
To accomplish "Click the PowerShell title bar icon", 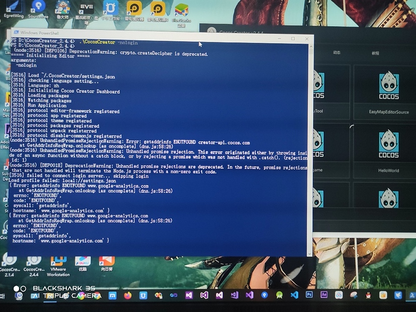I will click(16, 32).
